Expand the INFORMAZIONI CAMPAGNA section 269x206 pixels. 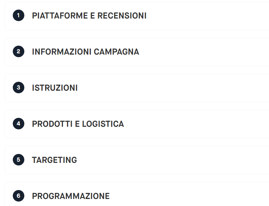click(x=85, y=52)
